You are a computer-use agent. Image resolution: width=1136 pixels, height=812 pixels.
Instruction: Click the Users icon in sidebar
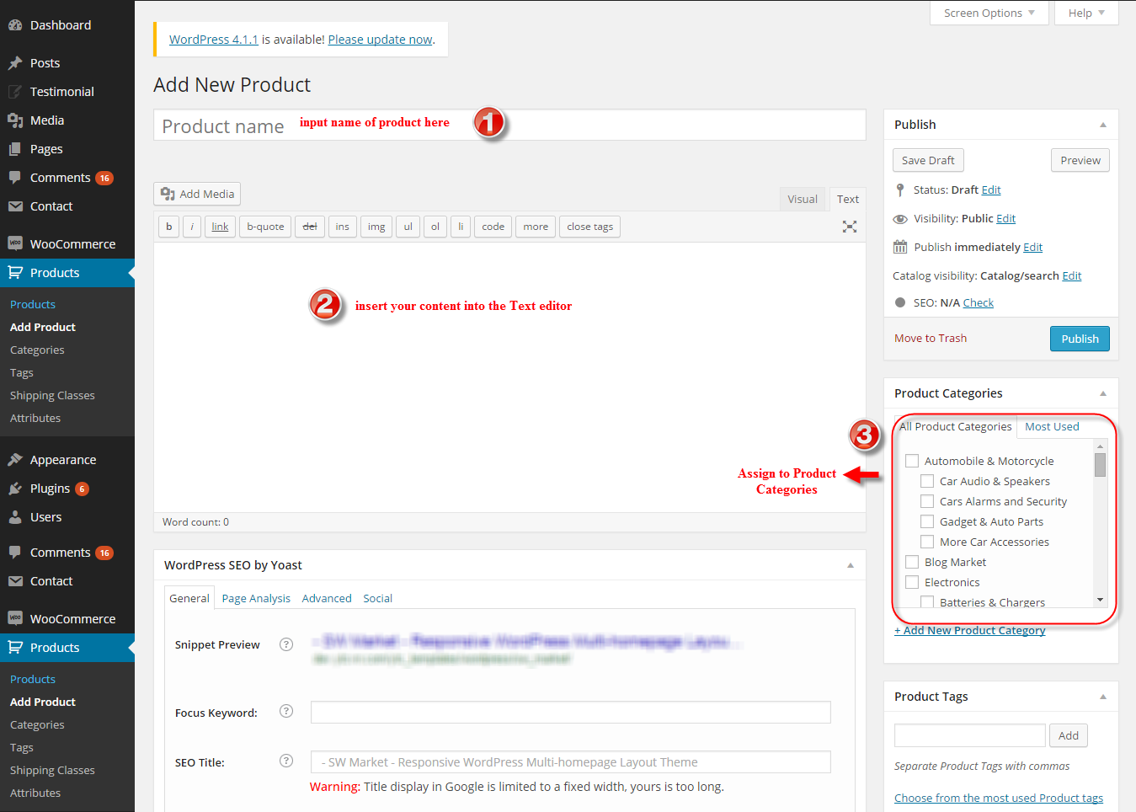coord(15,517)
